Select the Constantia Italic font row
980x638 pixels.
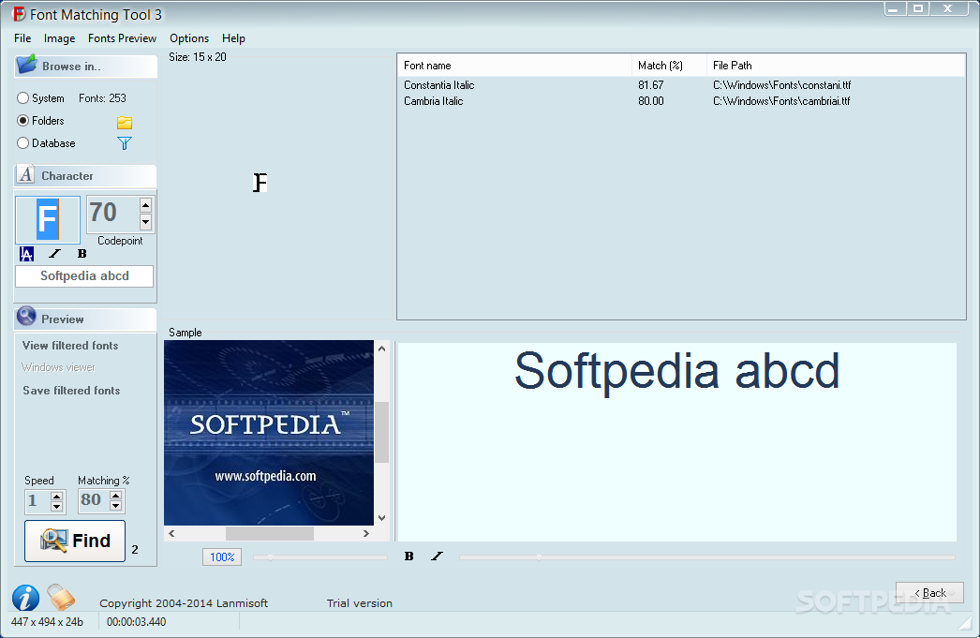coord(681,85)
